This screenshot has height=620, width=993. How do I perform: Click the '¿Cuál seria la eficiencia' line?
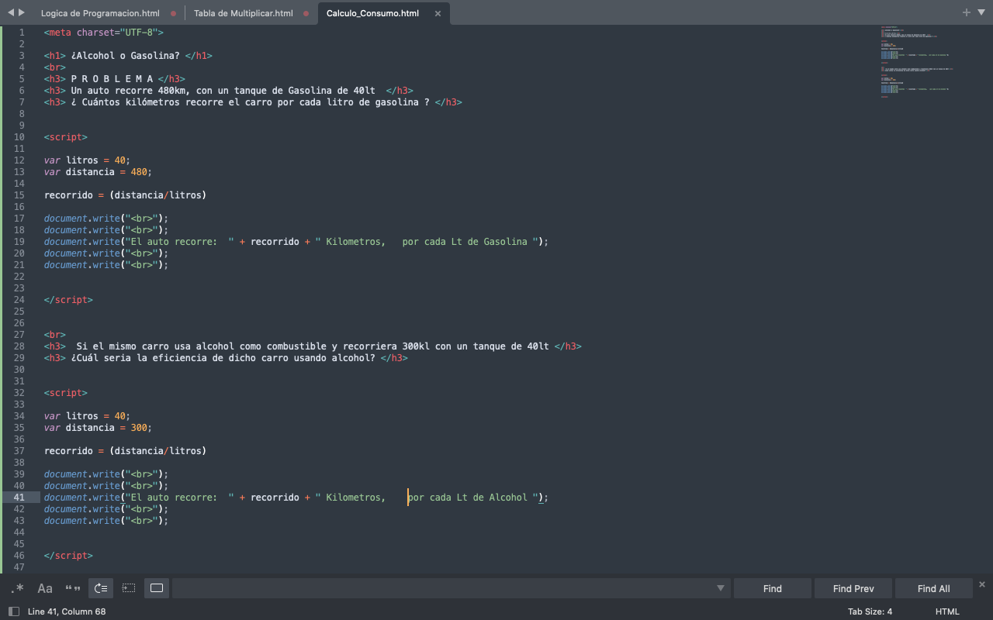[226, 358]
